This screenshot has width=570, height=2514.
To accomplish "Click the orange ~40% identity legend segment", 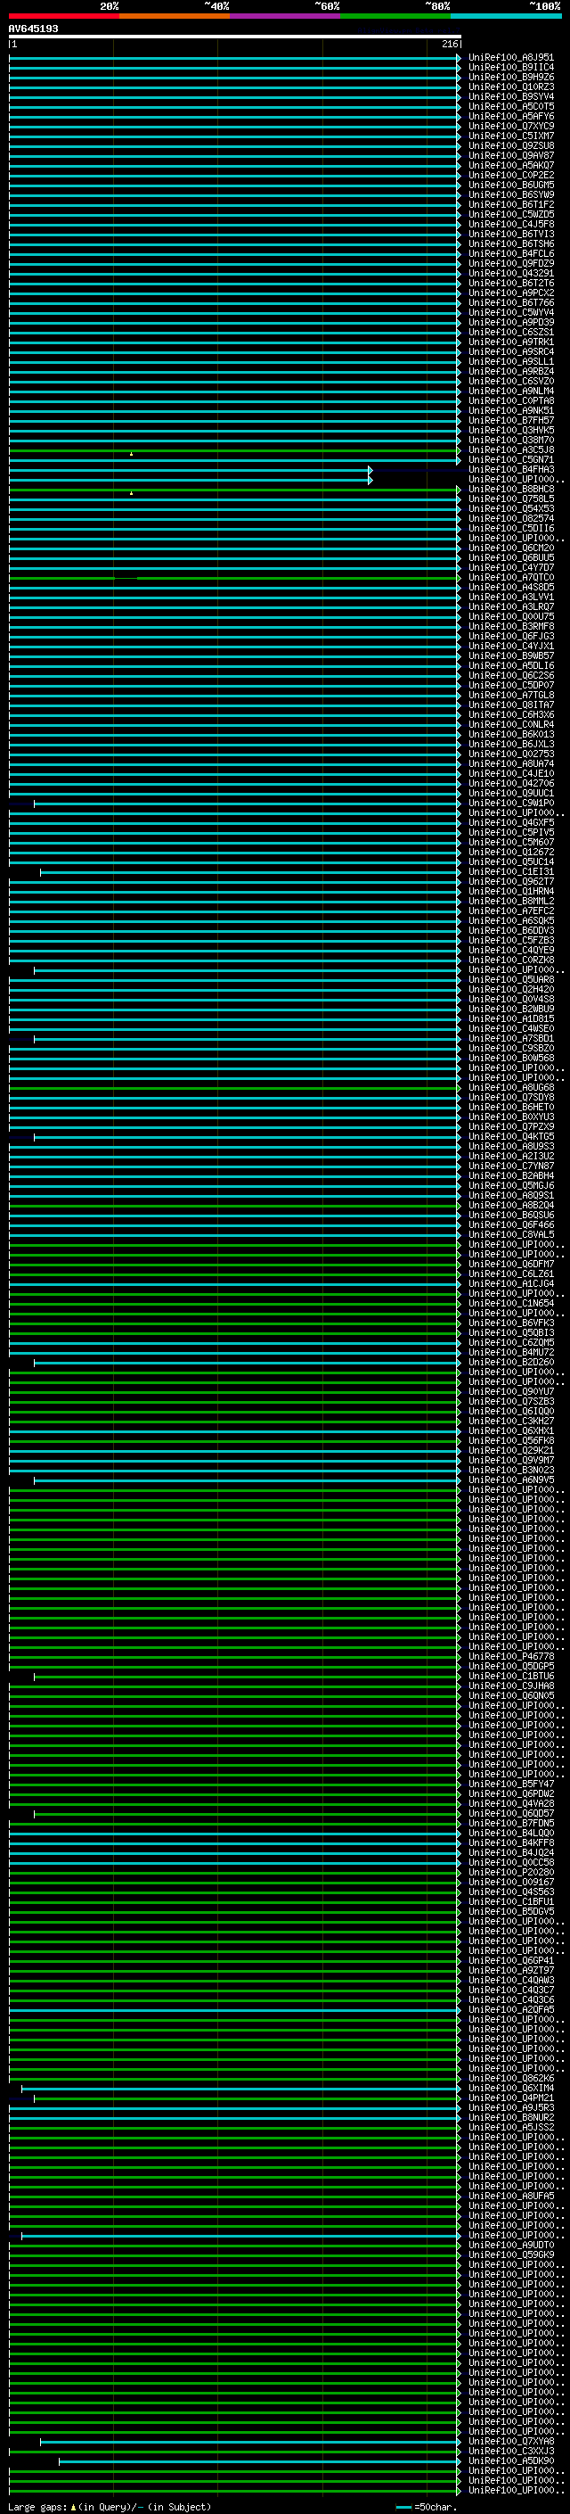I will tap(175, 16).
